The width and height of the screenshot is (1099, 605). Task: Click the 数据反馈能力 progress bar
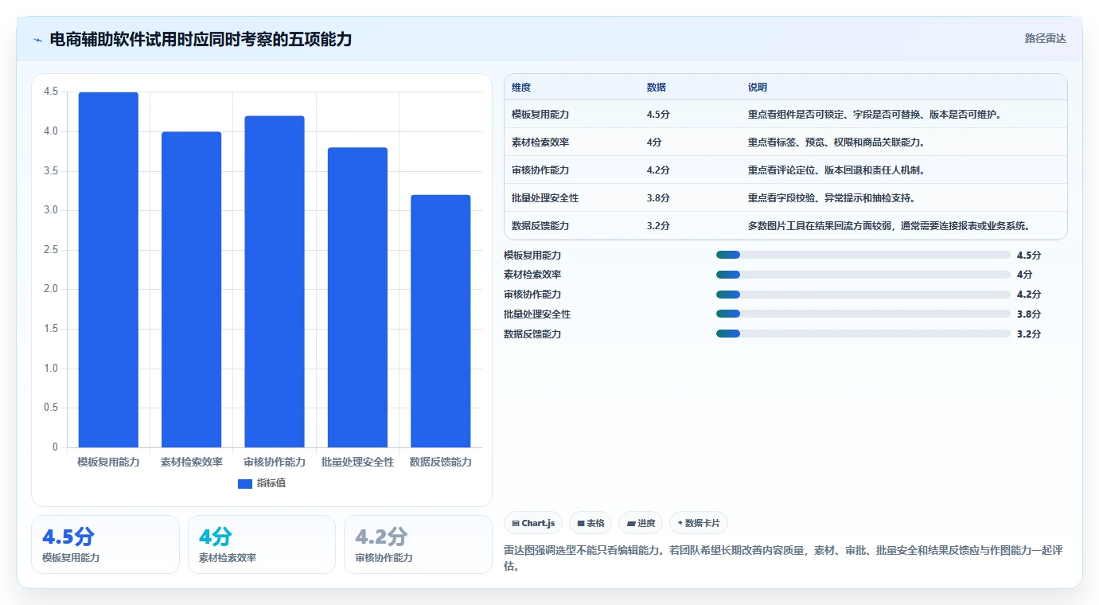coord(863,334)
